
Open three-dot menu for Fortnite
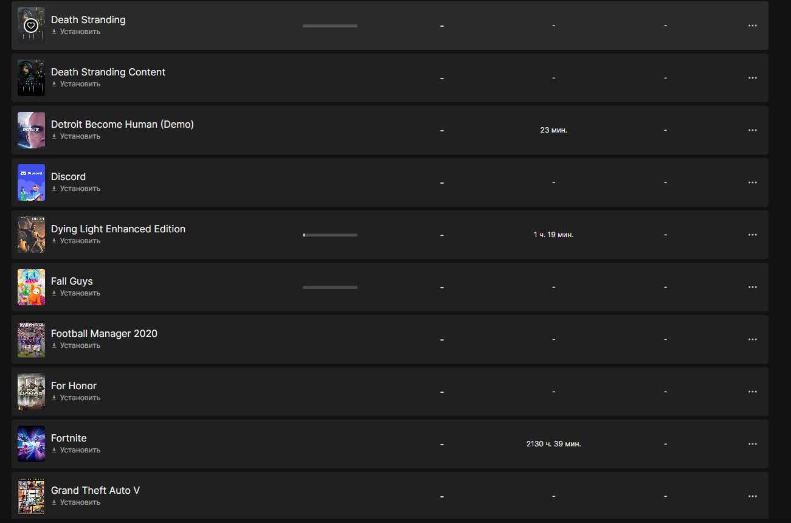tap(752, 444)
